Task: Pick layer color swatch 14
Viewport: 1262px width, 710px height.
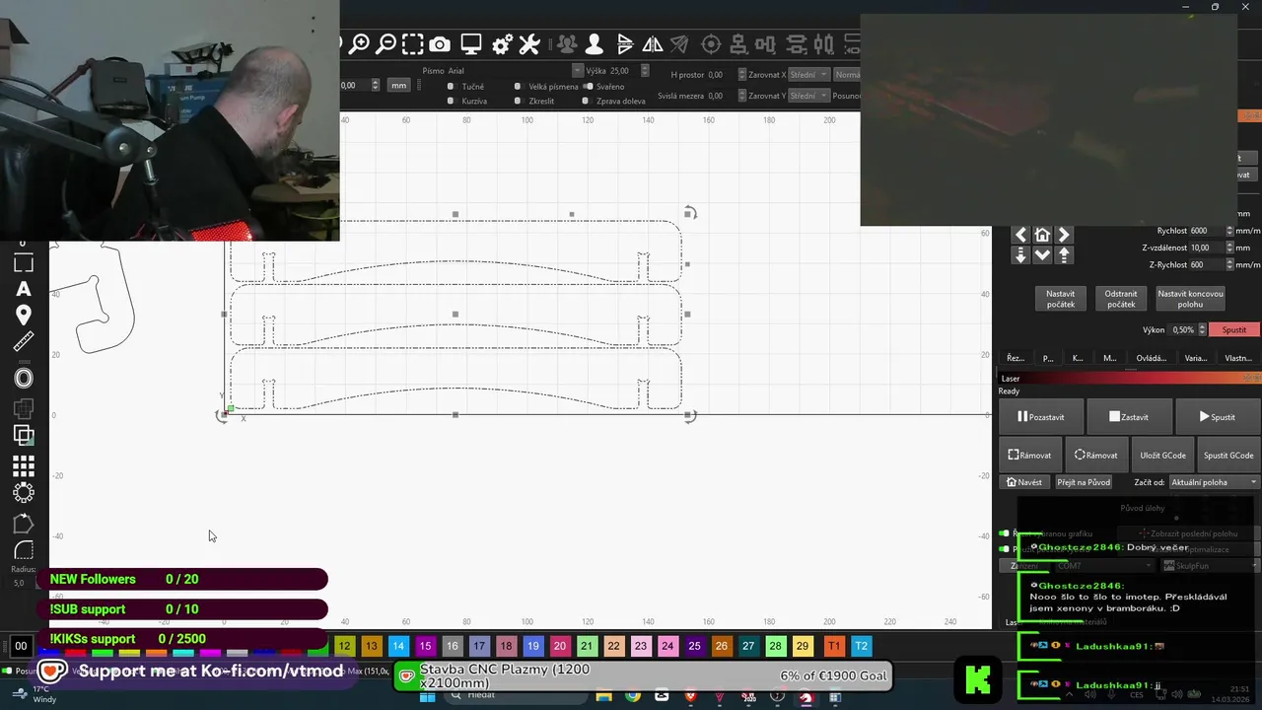Action: point(398,646)
